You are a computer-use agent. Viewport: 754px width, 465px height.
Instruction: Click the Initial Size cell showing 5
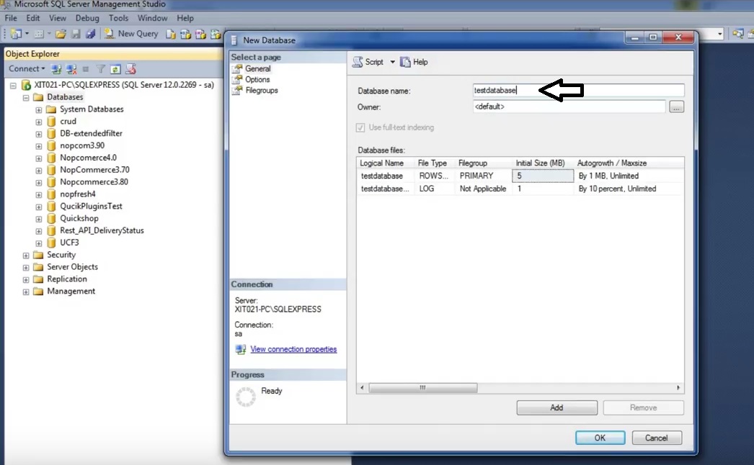coord(542,176)
